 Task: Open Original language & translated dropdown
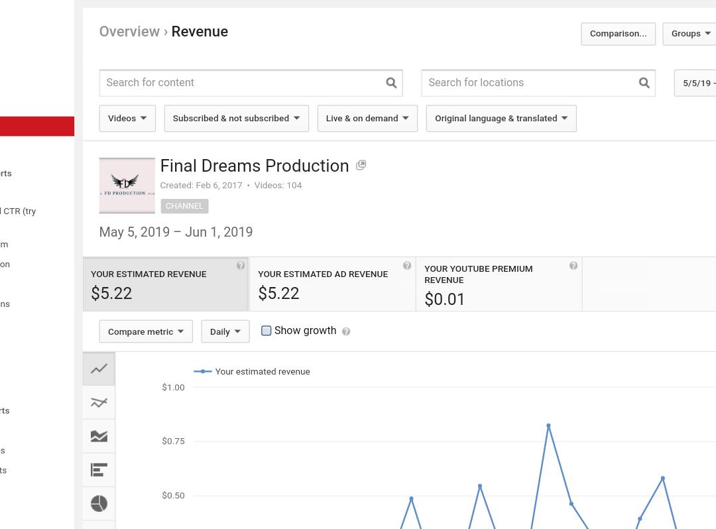(501, 118)
